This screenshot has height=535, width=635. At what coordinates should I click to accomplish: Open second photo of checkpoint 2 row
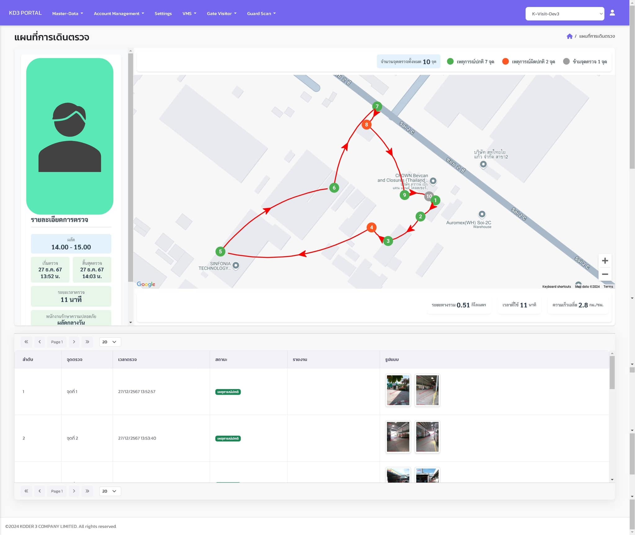point(427,436)
